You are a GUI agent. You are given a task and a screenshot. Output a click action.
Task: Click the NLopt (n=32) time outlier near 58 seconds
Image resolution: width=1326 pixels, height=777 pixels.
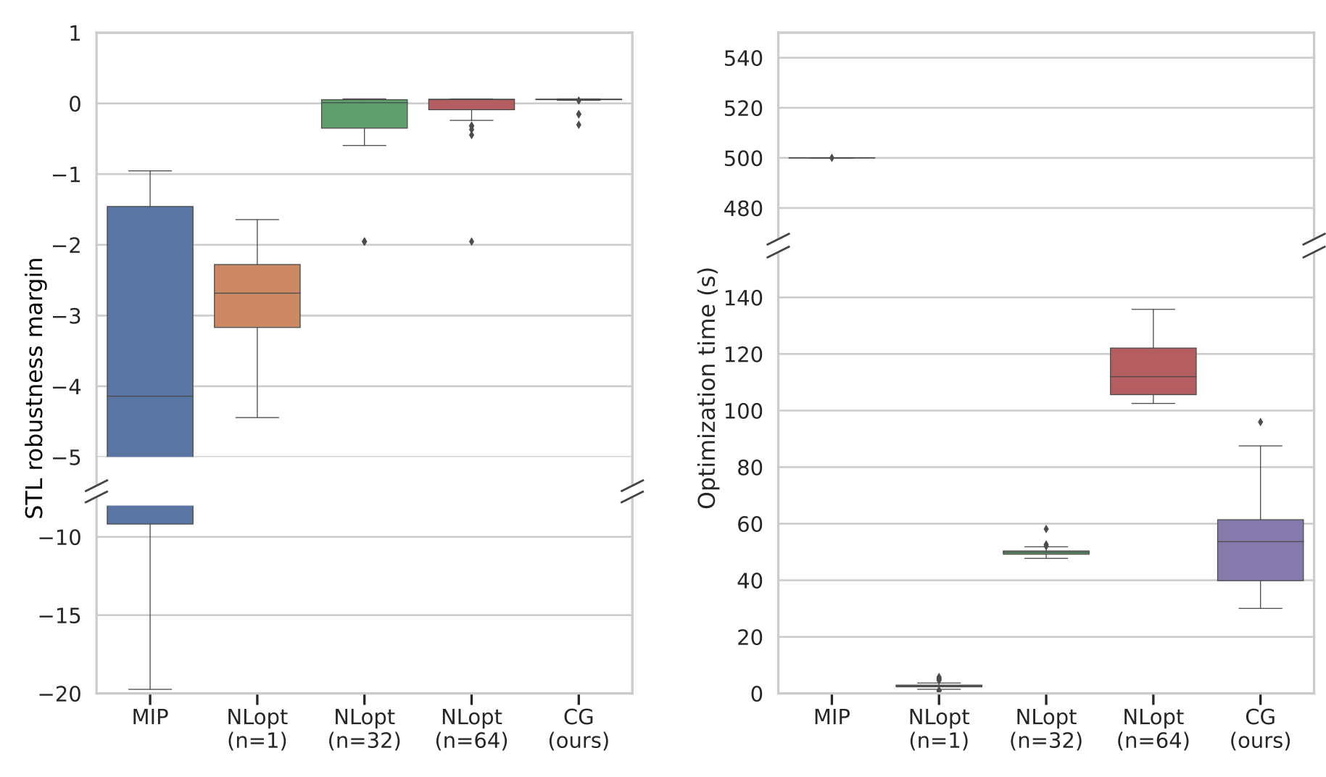point(1045,529)
